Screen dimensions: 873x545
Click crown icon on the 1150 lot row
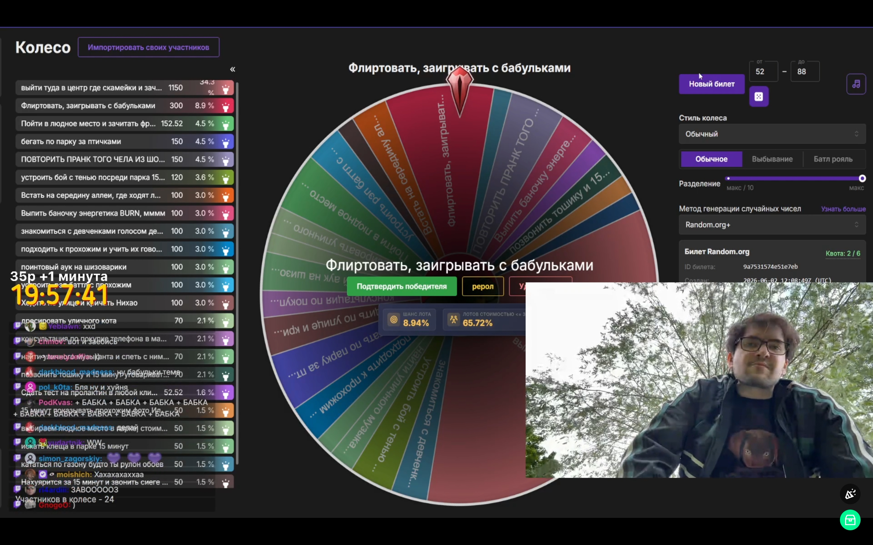click(226, 89)
